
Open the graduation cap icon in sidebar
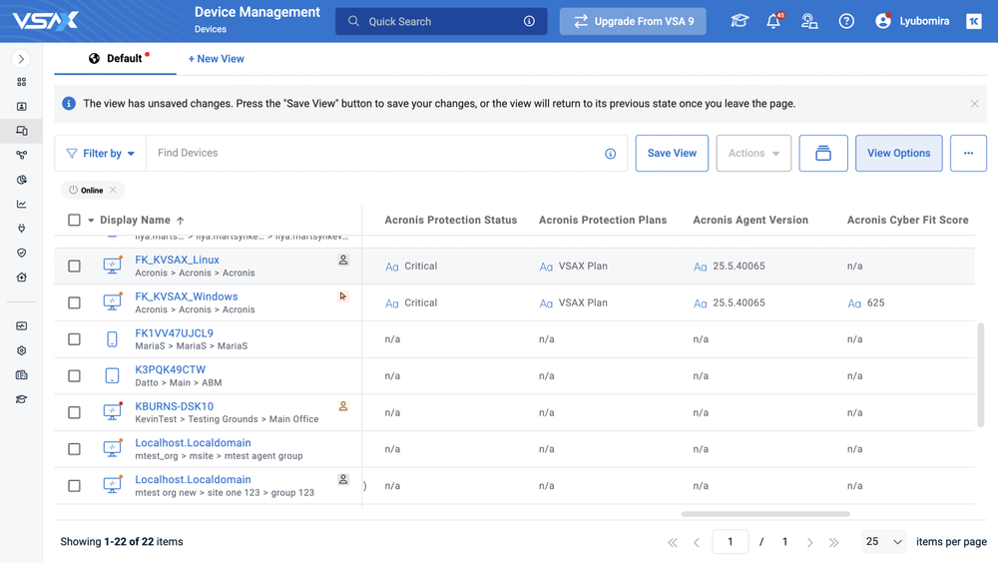(x=22, y=399)
